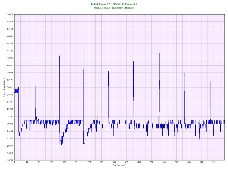The image size is (228, 171).
Task: Click the 47 time axis tick label
Action: pyautogui.click(x=27, y=162)
